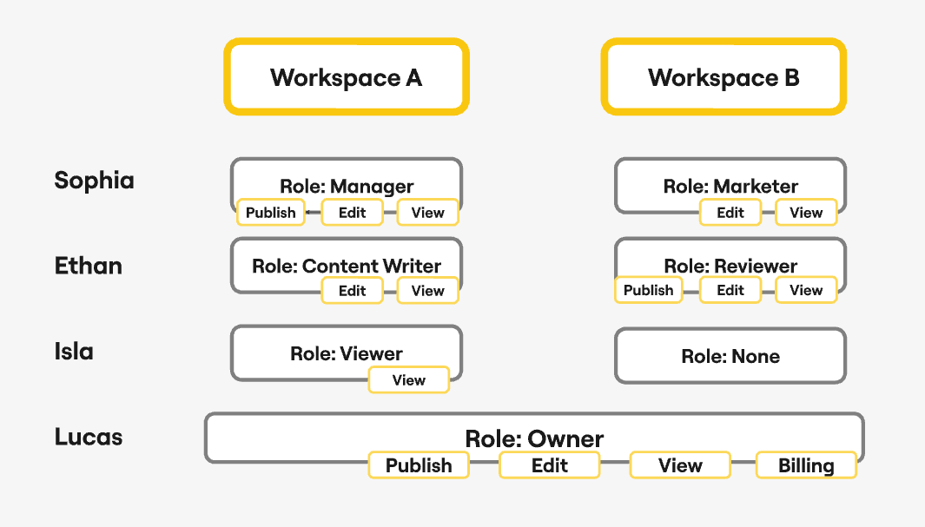Select Sophia's Publish tag in Workspace A
This screenshot has height=527, width=925.
click(271, 213)
